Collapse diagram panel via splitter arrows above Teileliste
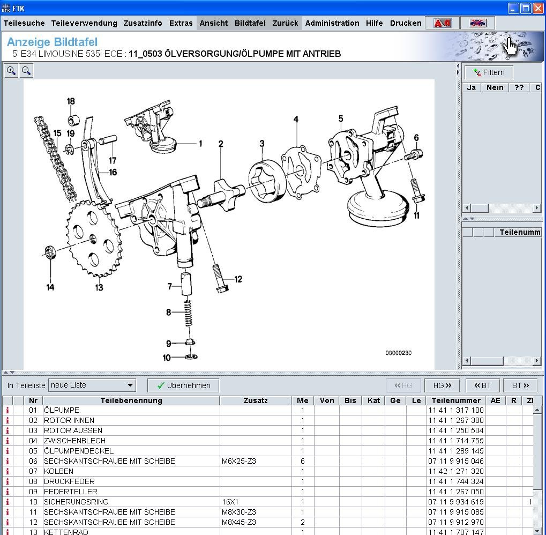 click(6, 373)
